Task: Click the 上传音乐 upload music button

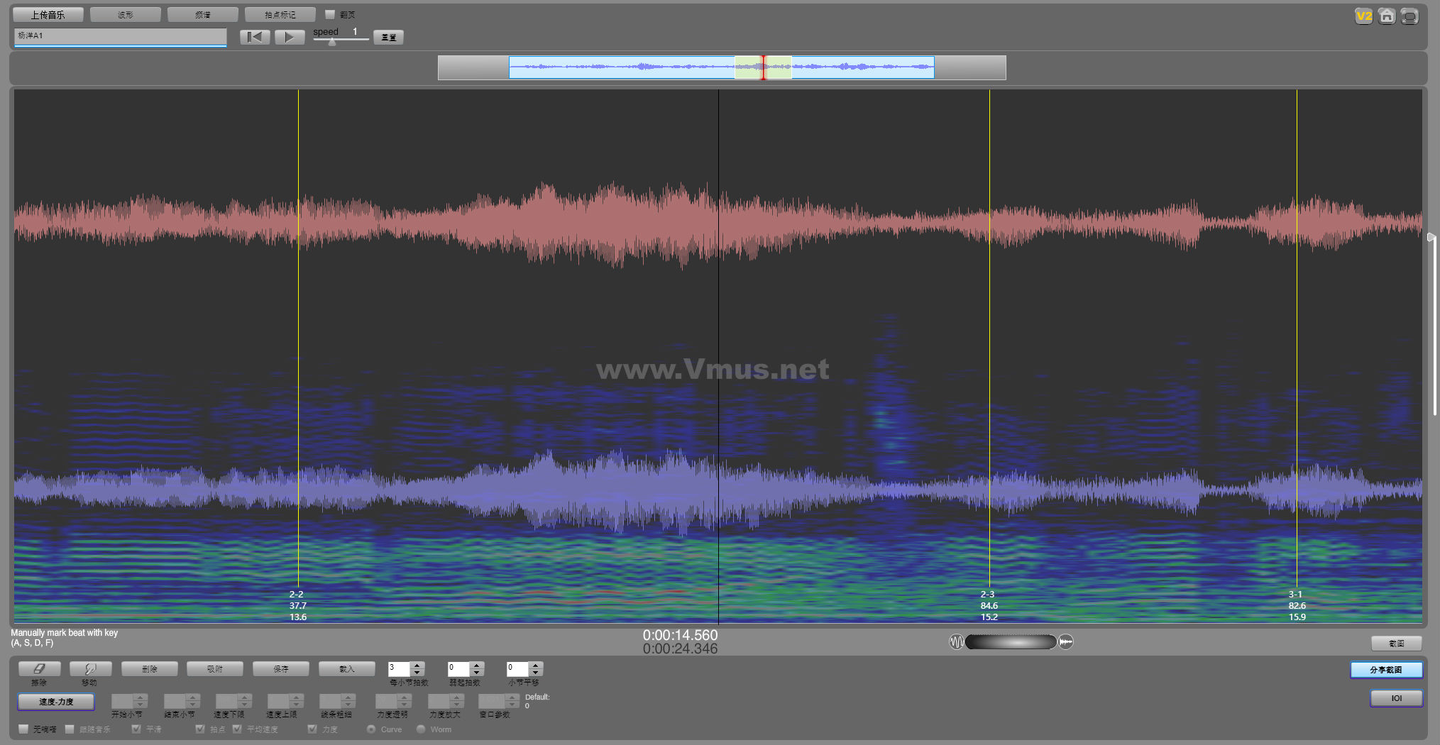Action: coord(48,14)
